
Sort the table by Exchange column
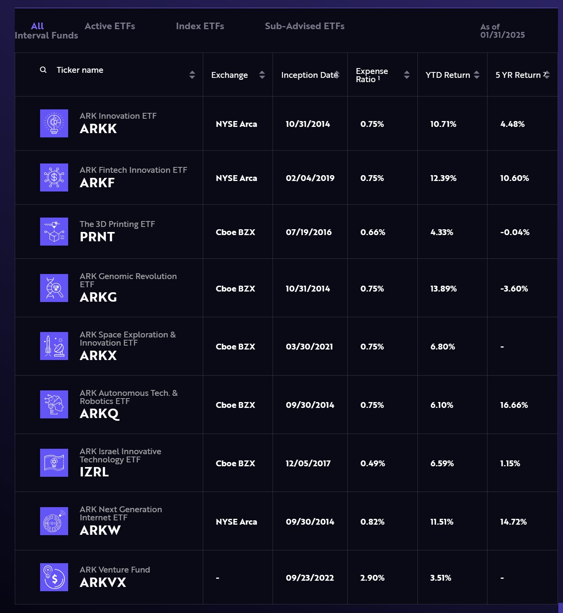pyautogui.click(x=262, y=75)
